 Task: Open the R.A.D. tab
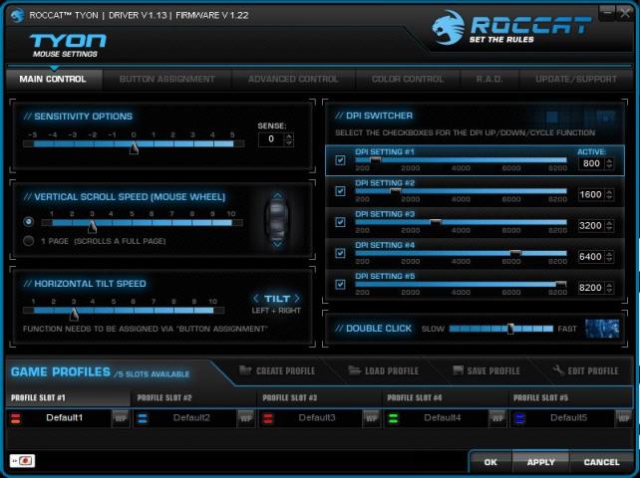tap(489, 79)
